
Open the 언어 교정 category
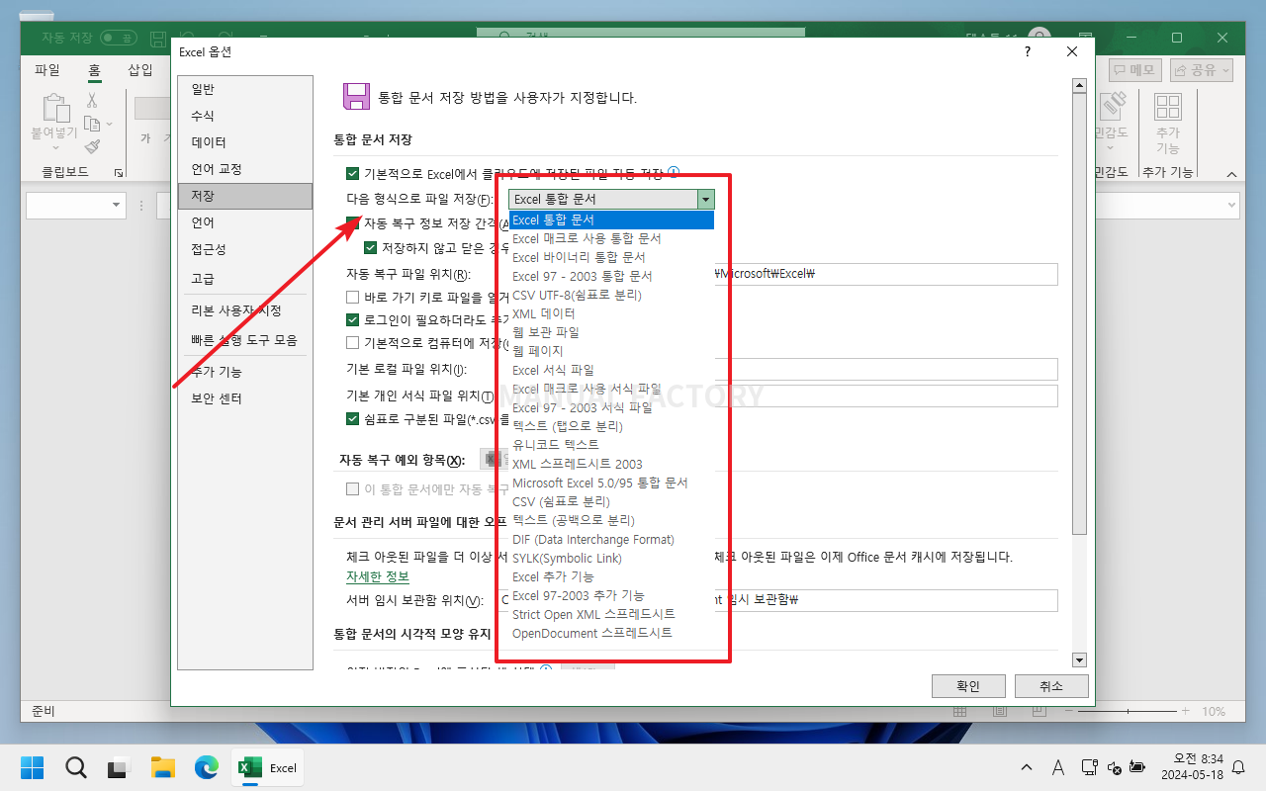click(x=245, y=169)
